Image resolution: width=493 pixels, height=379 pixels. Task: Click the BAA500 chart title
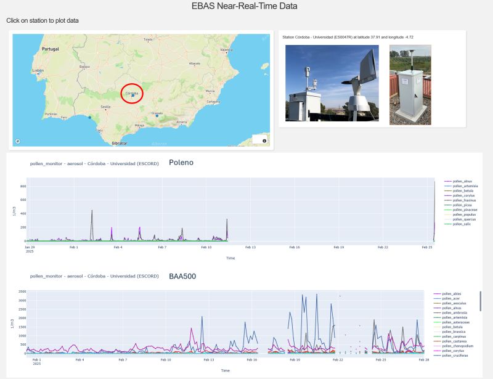coord(182,276)
